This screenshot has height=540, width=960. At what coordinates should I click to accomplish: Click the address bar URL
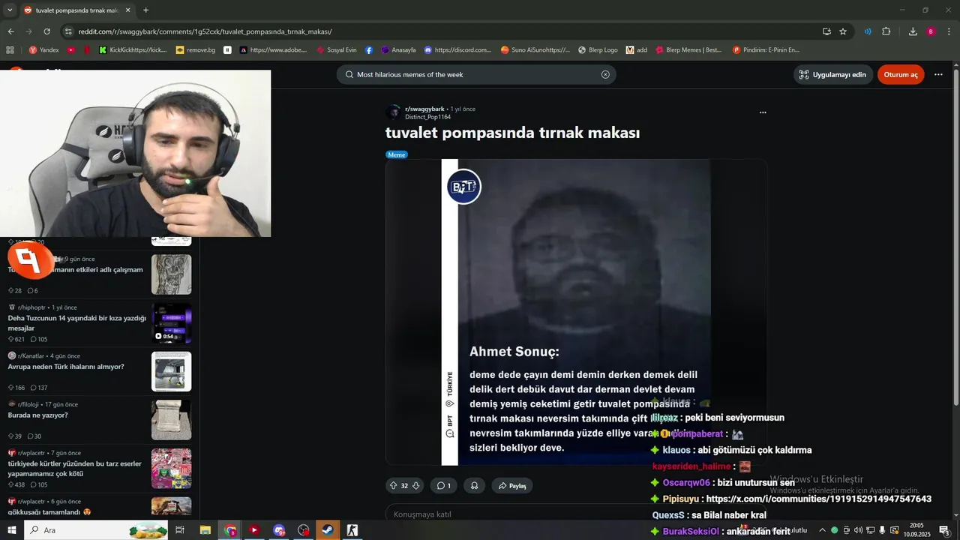[x=204, y=31]
